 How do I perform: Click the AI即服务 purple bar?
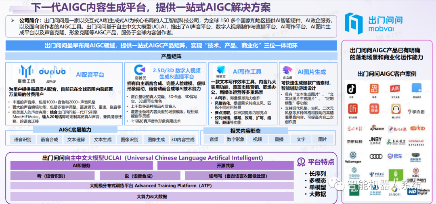coord(82,165)
